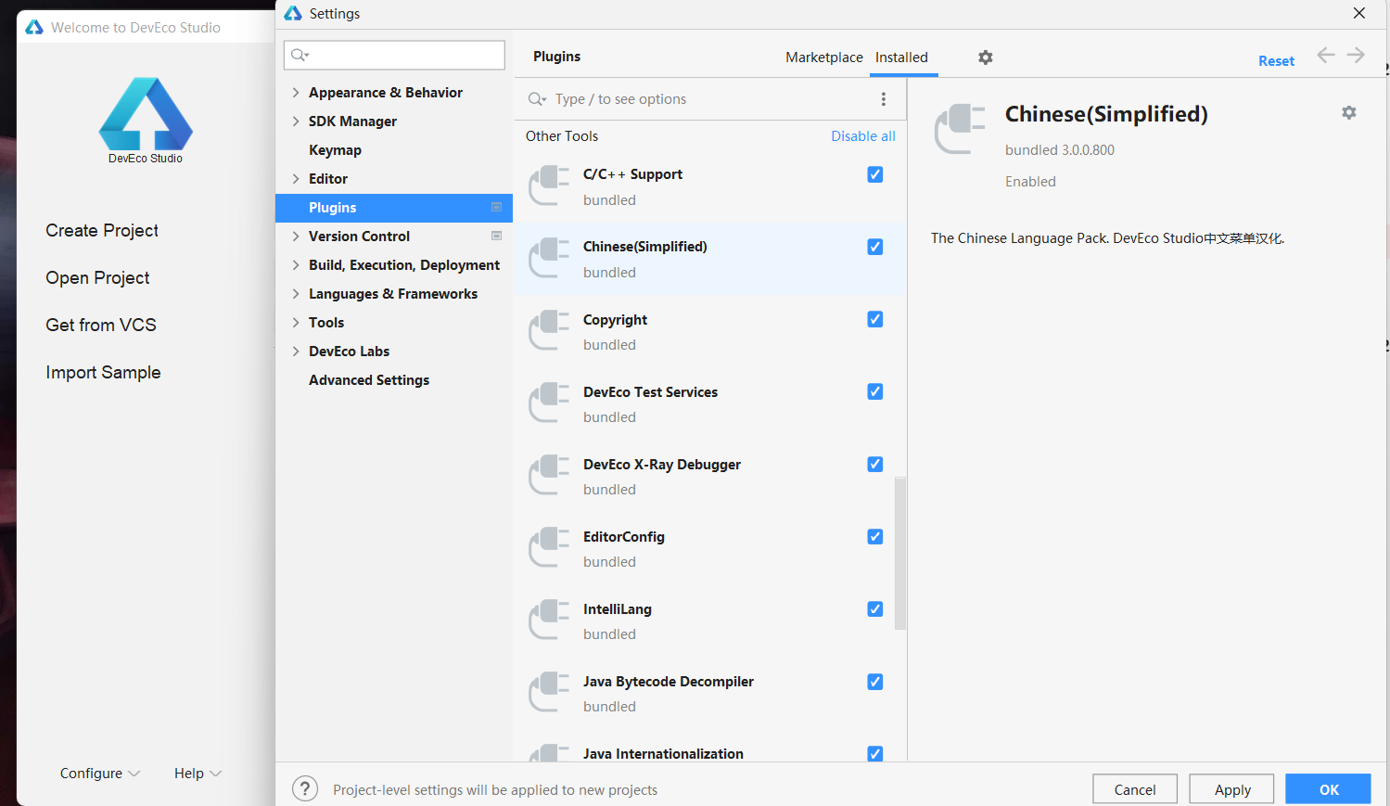Click the Copyright plugin icon
This screenshot has width=1390, height=806.
[x=549, y=330]
